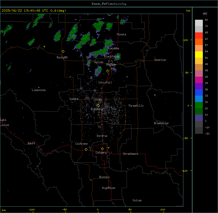Click the asterisk marker east of Innisfail
The width and height of the screenshot is (218, 213).
point(127,77)
